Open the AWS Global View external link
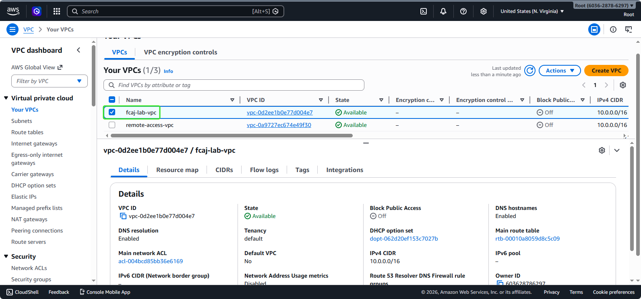The height and width of the screenshot is (299, 641). pos(37,67)
